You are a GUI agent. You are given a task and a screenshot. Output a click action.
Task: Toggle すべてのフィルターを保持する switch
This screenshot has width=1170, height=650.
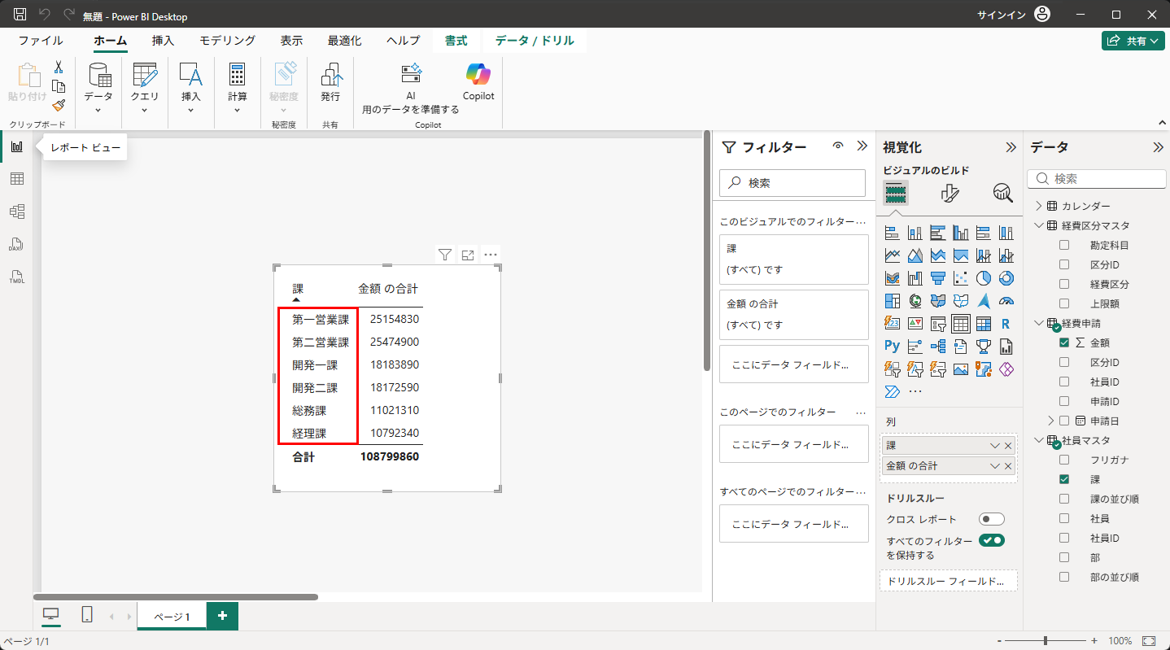coord(992,540)
